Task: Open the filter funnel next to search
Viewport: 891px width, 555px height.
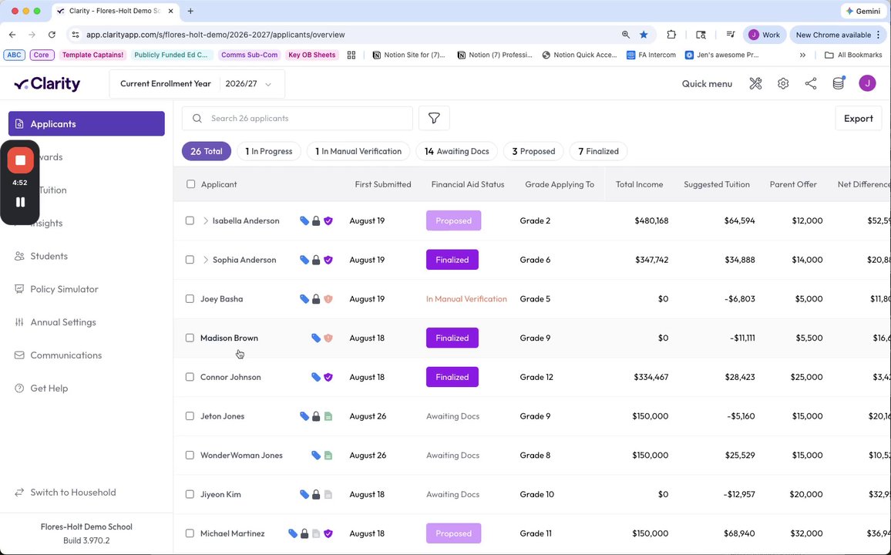Action: [434, 118]
